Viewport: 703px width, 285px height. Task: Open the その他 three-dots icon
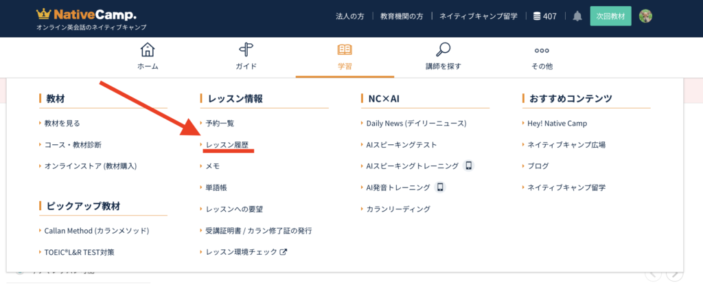[542, 50]
